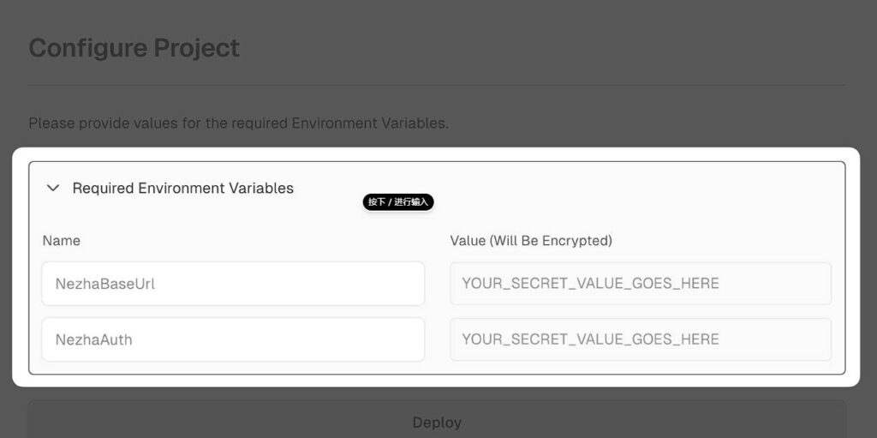The height and width of the screenshot is (438, 877).
Task: Click blank space in the section header row
Action: [600, 188]
